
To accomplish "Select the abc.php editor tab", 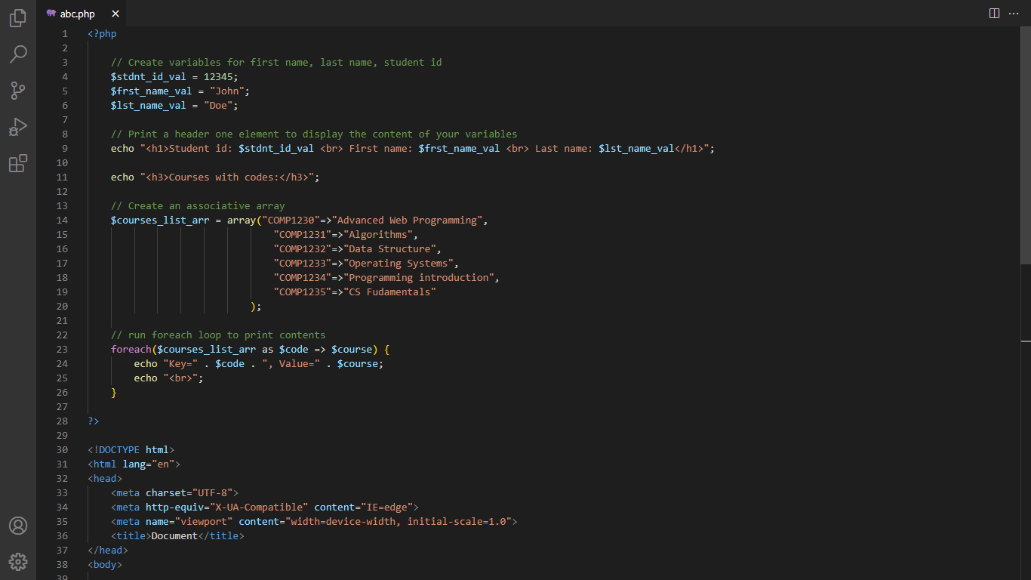I will pos(77,14).
